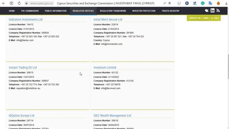Open Investium Limited entry
Viewport: 229px width, 129px height.
tap(105, 67)
